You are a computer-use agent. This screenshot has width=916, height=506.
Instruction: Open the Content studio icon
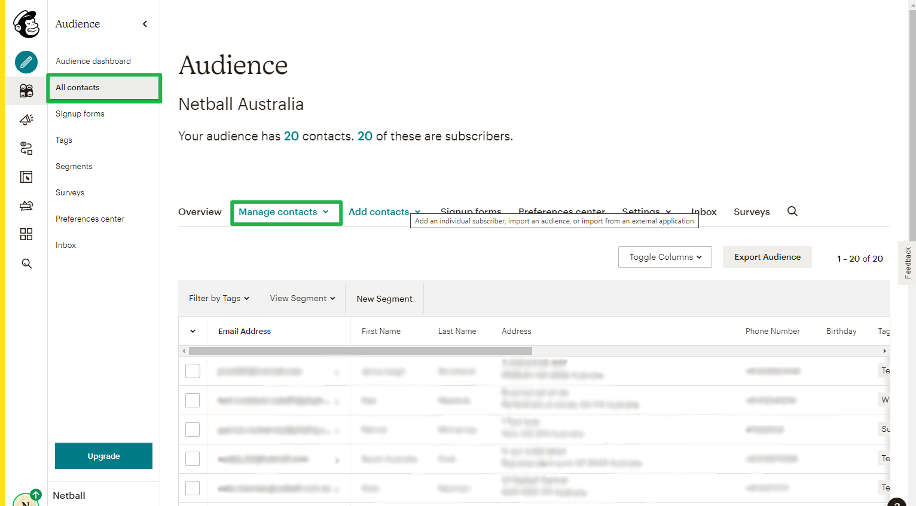point(26,206)
